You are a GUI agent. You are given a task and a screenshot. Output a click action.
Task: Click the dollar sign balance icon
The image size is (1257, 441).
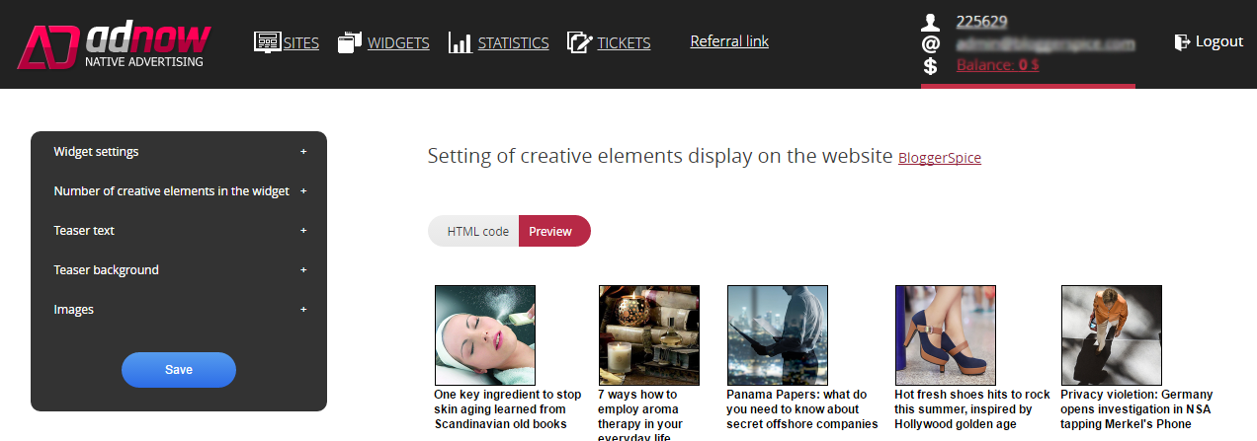(x=930, y=66)
